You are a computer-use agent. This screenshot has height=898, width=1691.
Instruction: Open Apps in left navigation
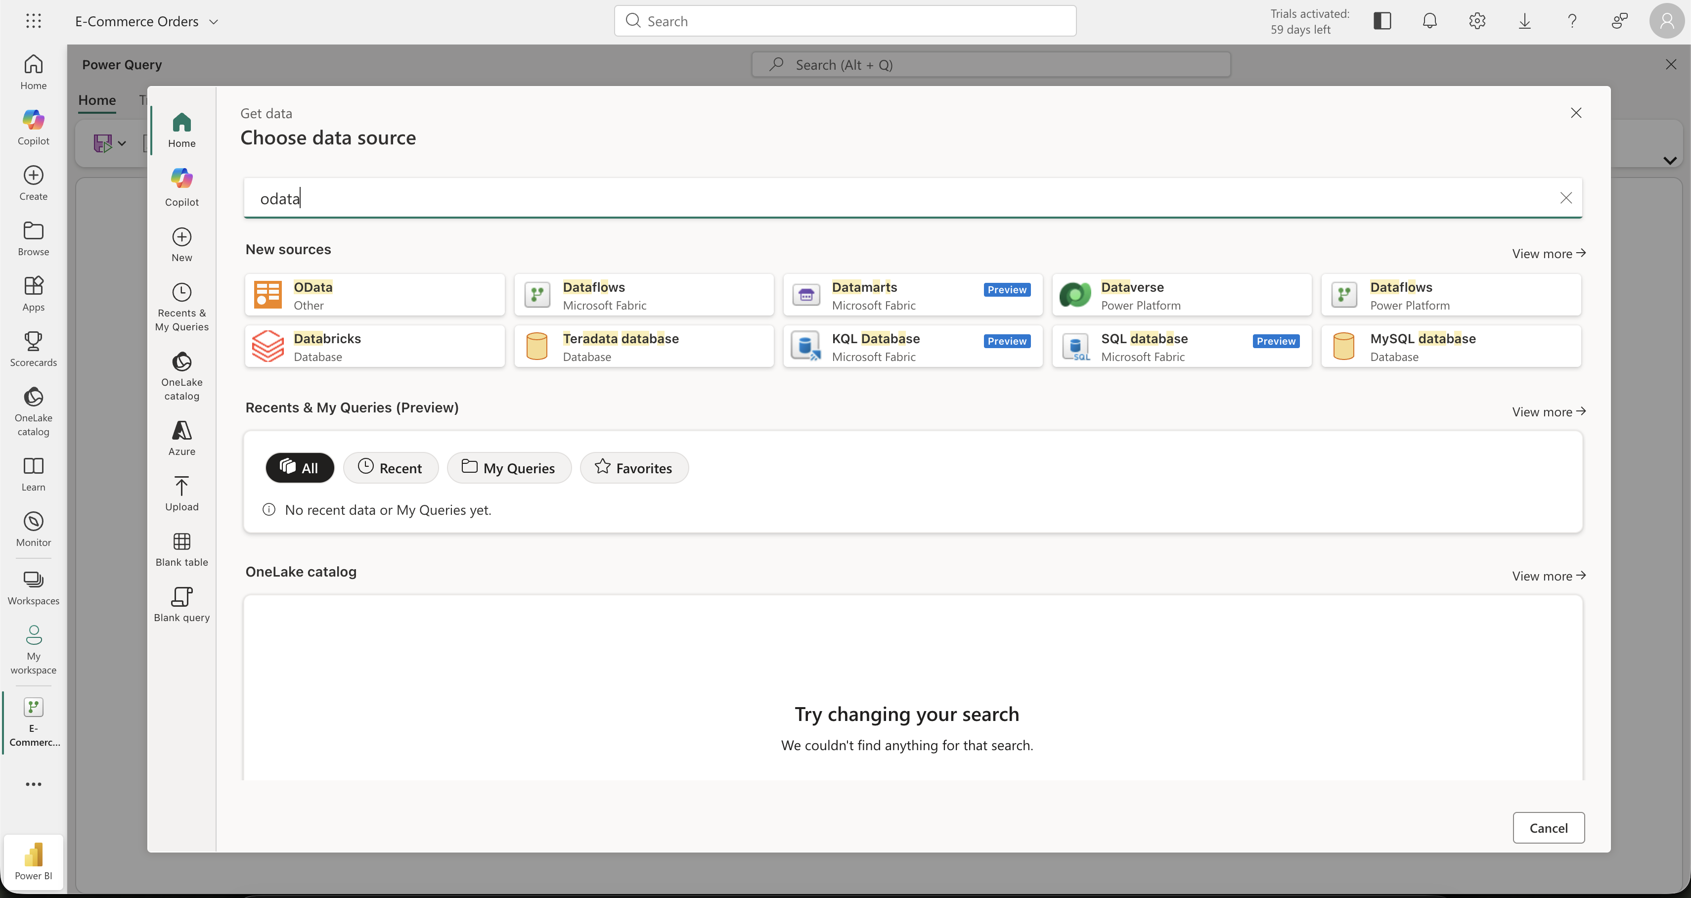[34, 293]
